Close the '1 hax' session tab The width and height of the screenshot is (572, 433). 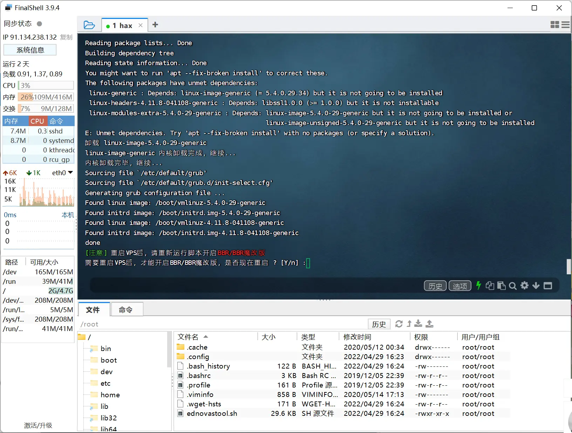click(141, 25)
